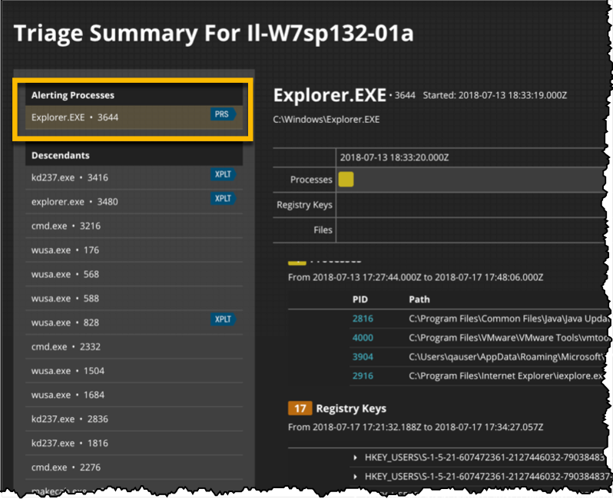Click the XPLT tag on kd237.exe 3416
Viewport: 613px width, 499px height.
[223, 174]
